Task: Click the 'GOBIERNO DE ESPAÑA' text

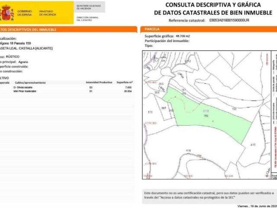Action: [25, 13]
